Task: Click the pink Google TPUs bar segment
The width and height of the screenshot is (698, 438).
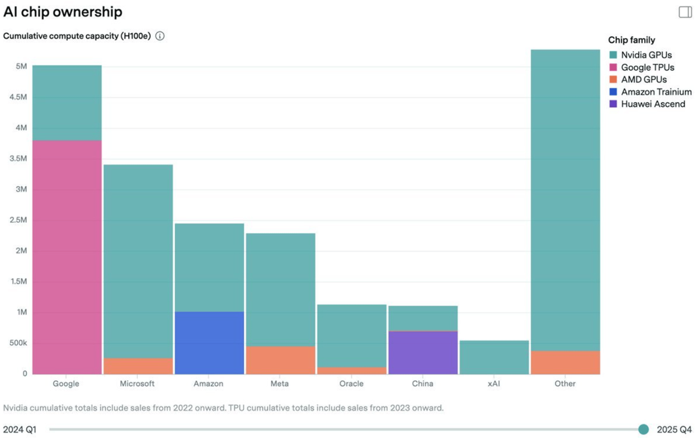Action: [67, 257]
